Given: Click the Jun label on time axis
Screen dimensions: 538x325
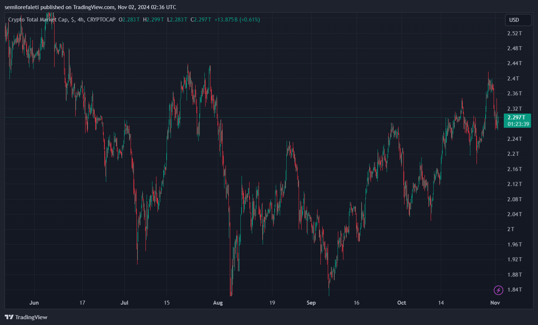Looking at the screenshot, I should point(34,303).
